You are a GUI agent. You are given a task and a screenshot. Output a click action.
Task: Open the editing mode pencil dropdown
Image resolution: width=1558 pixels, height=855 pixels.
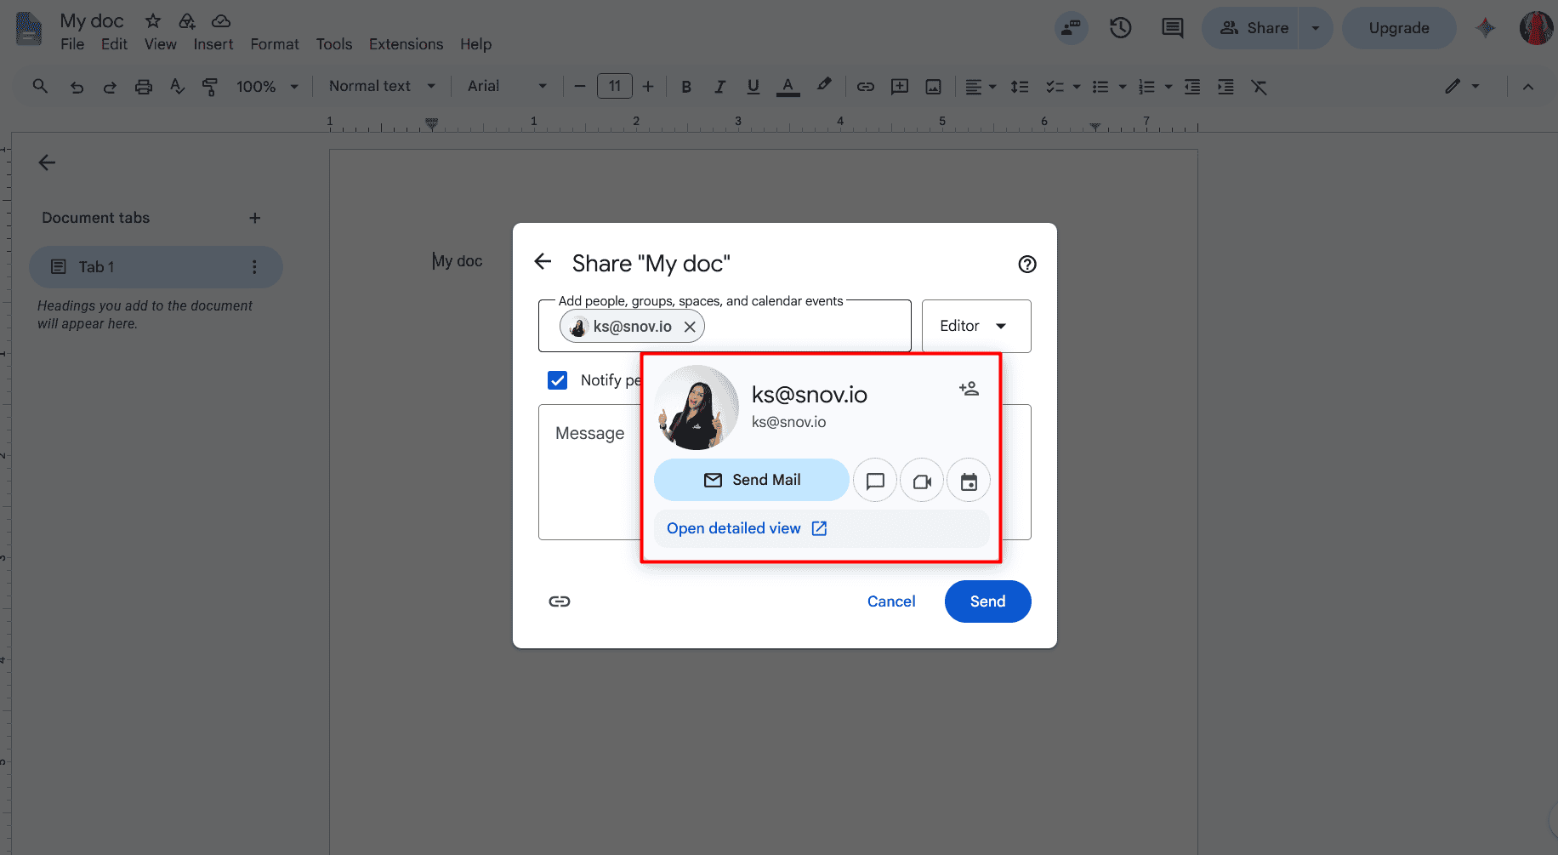(1463, 86)
